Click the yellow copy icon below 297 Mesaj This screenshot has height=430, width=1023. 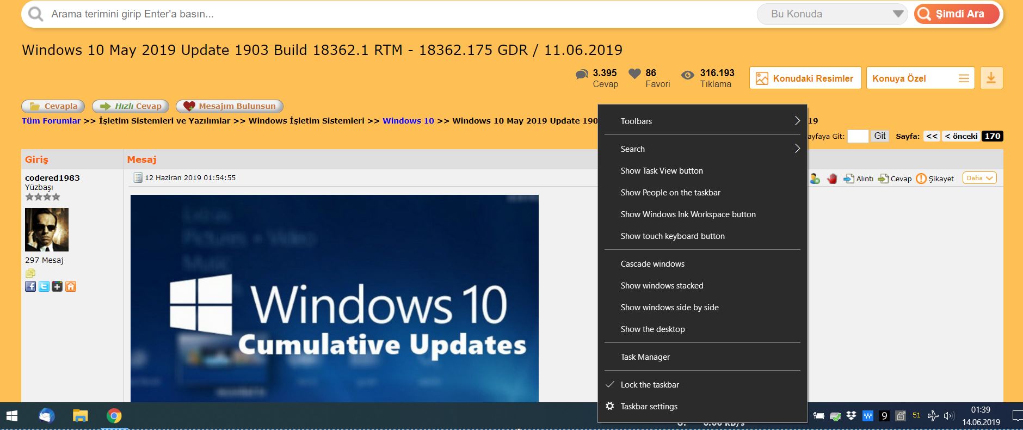tap(30, 273)
